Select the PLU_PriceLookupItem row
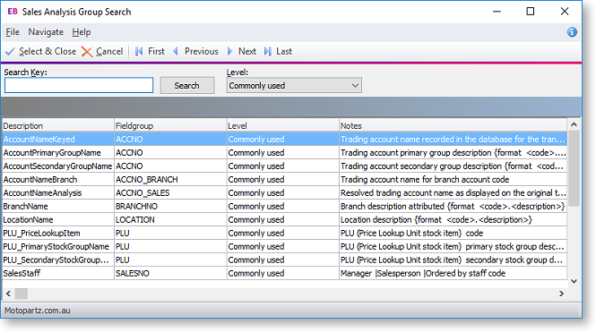 click(284, 233)
